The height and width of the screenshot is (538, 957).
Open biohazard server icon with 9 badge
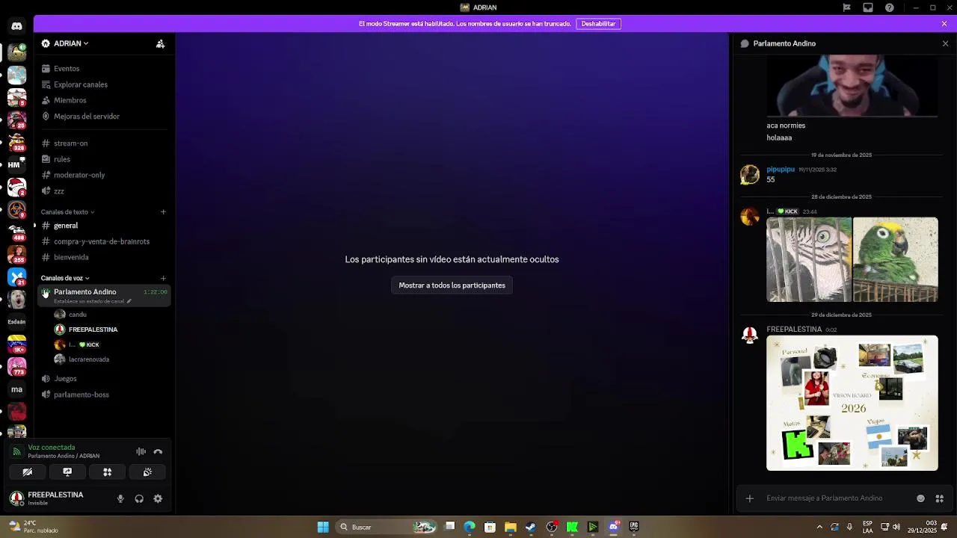tap(16, 209)
